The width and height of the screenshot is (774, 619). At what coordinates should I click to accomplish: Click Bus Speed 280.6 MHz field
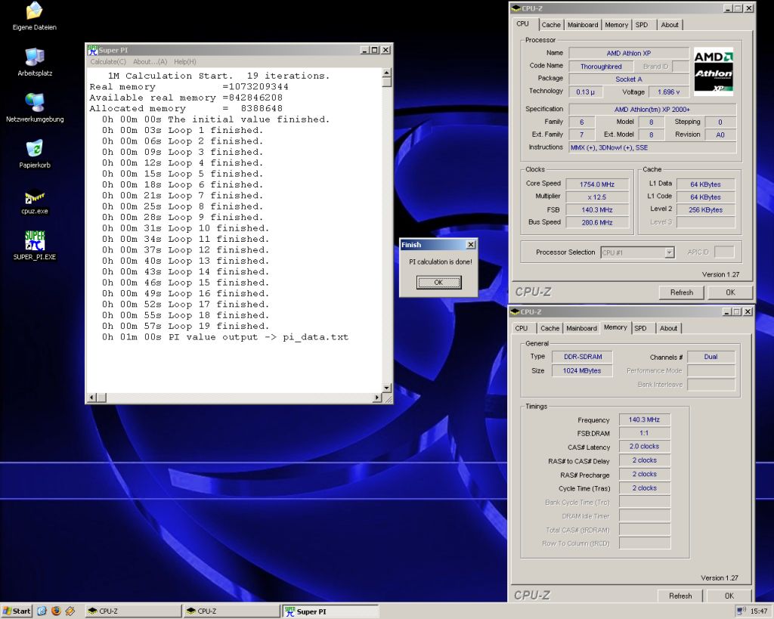597,223
